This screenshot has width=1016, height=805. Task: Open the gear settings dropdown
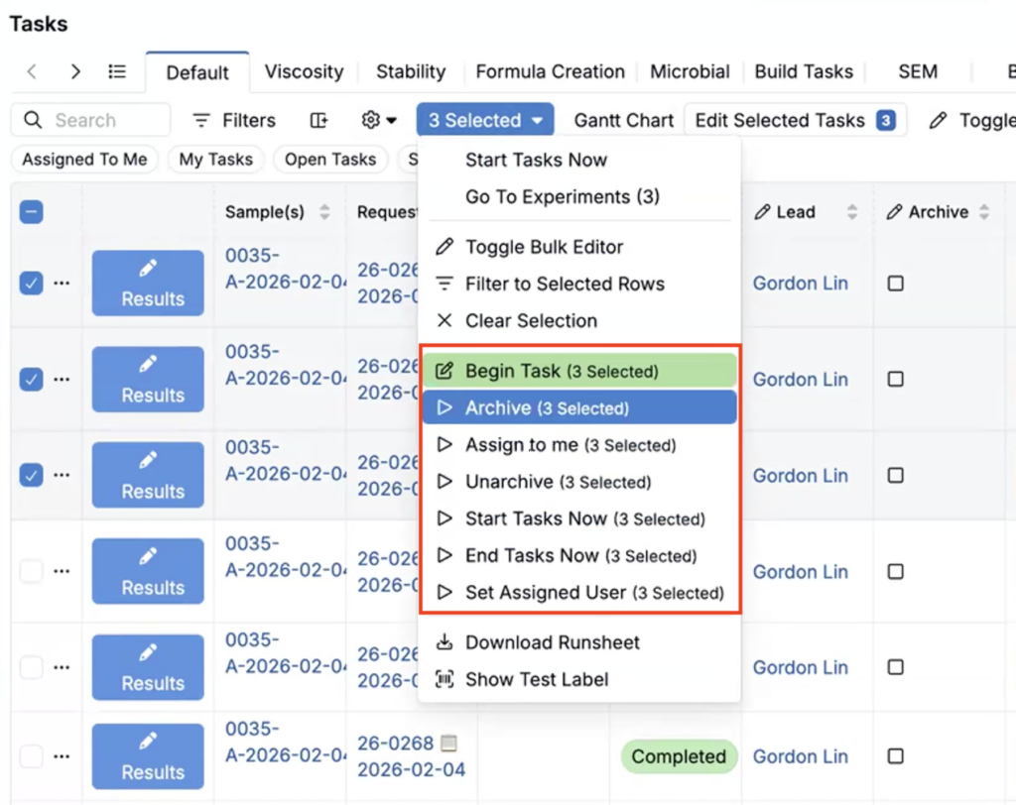378,121
